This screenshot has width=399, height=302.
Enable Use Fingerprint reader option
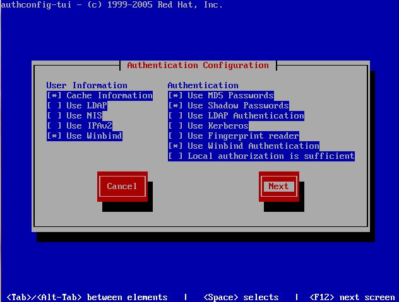[234, 136]
